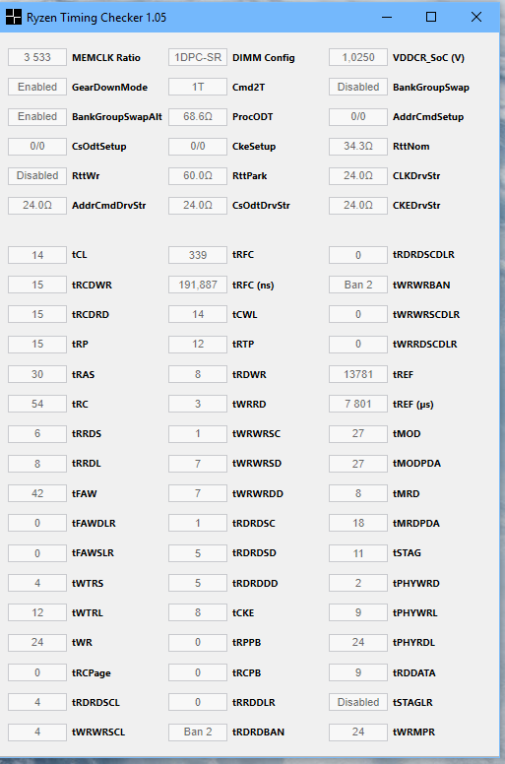Click the tWRWRBAN Ban 2 field
Image resolution: width=505 pixels, height=764 pixels.
pyautogui.click(x=358, y=285)
